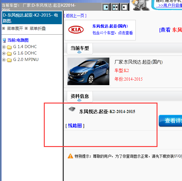The image size is (182, 181).
Task: Select the G 1.6 DOHC tree item
Action: [25, 53]
